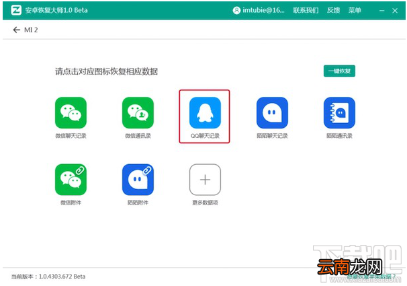Click the one-key recovery (一键恢复) button

339,71
